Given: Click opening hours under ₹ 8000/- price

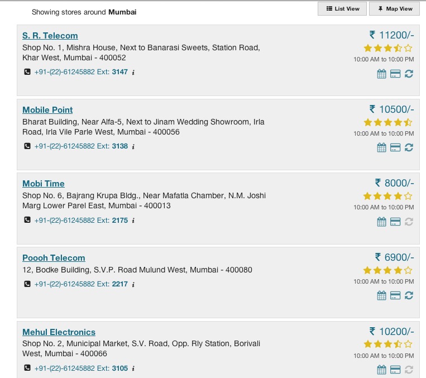Looking at the screenshot, I should [x=384, y=207].
